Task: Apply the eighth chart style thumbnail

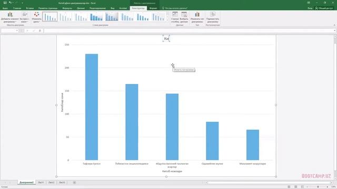Action: click(x=158, y=17)
